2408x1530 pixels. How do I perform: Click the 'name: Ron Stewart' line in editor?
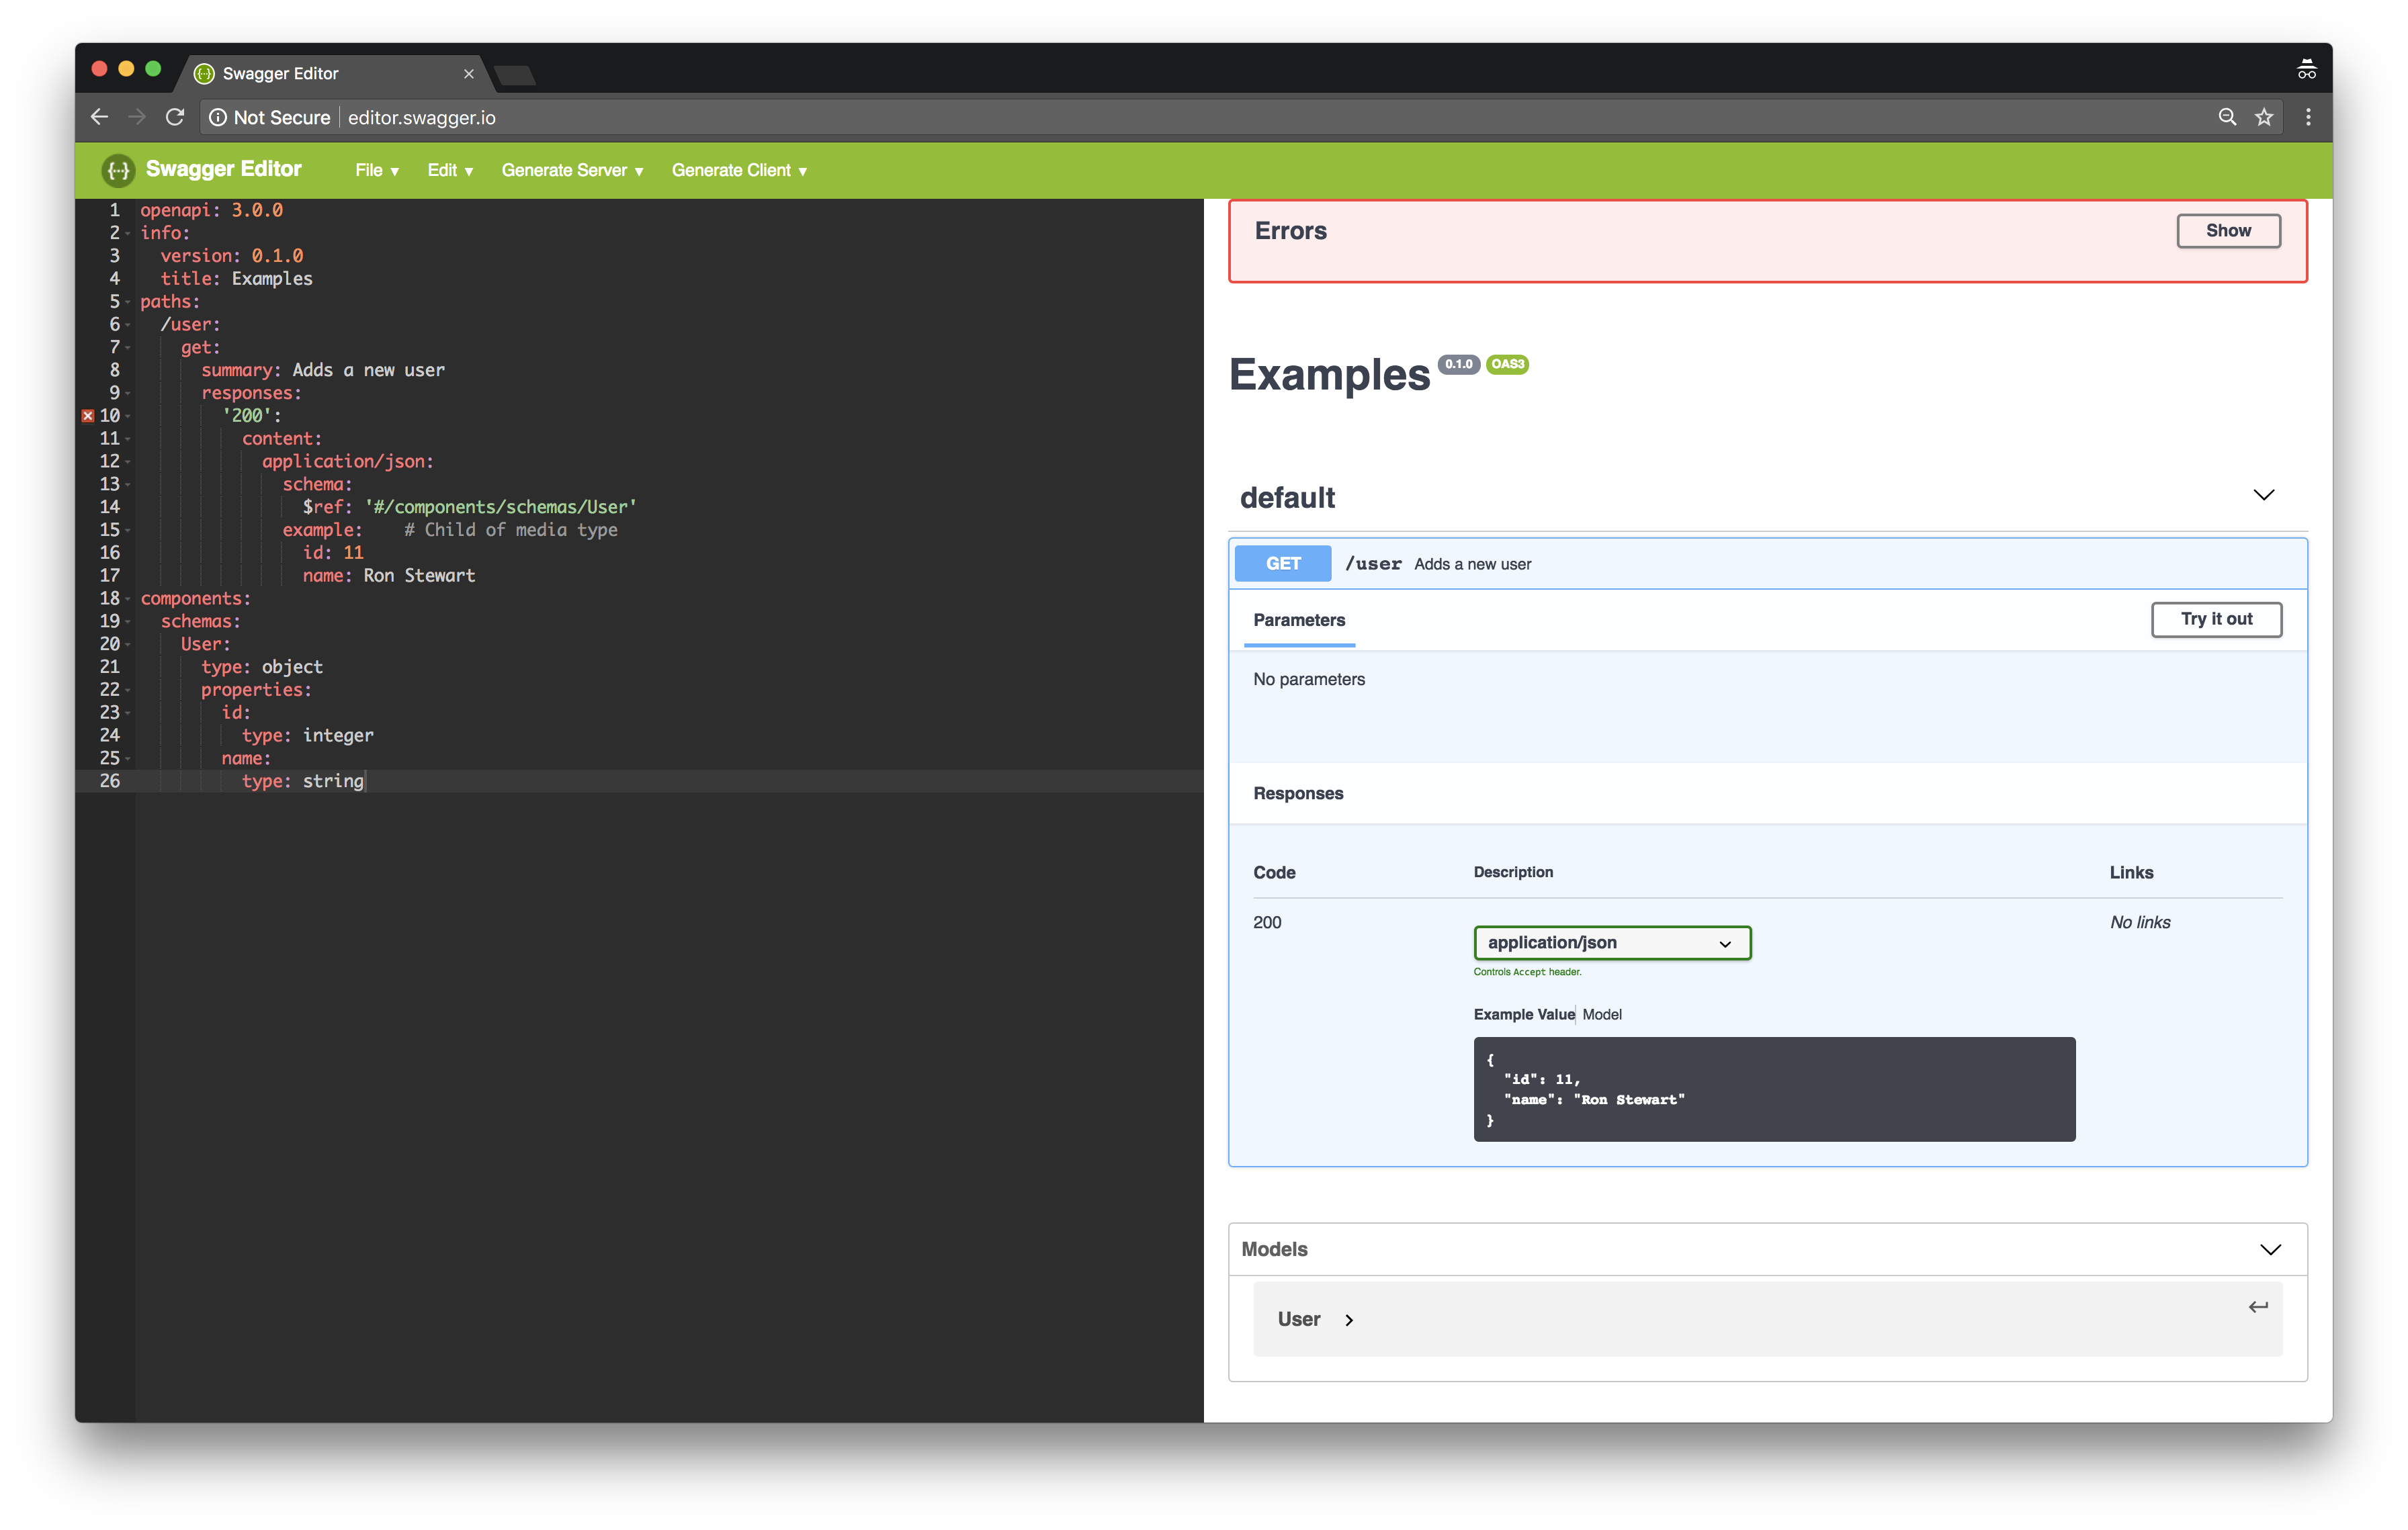click(x=389, y=576)
